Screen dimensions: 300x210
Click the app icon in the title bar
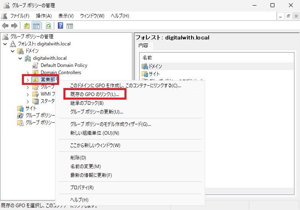[x=6, y=5]
